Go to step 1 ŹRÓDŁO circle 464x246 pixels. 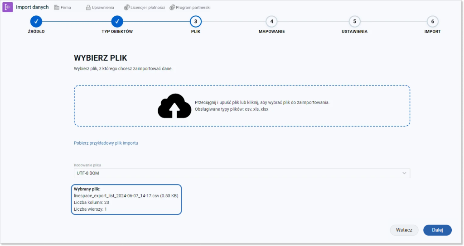click(36, 22)
